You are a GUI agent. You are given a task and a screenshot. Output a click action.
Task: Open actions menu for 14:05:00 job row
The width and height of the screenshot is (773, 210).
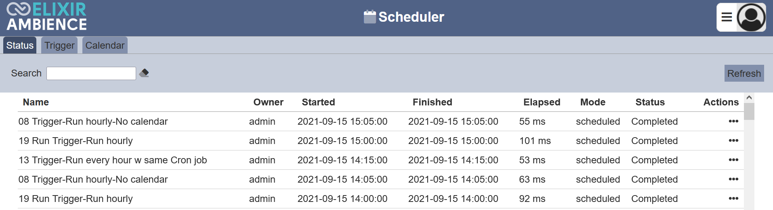(x=733, y=179)
